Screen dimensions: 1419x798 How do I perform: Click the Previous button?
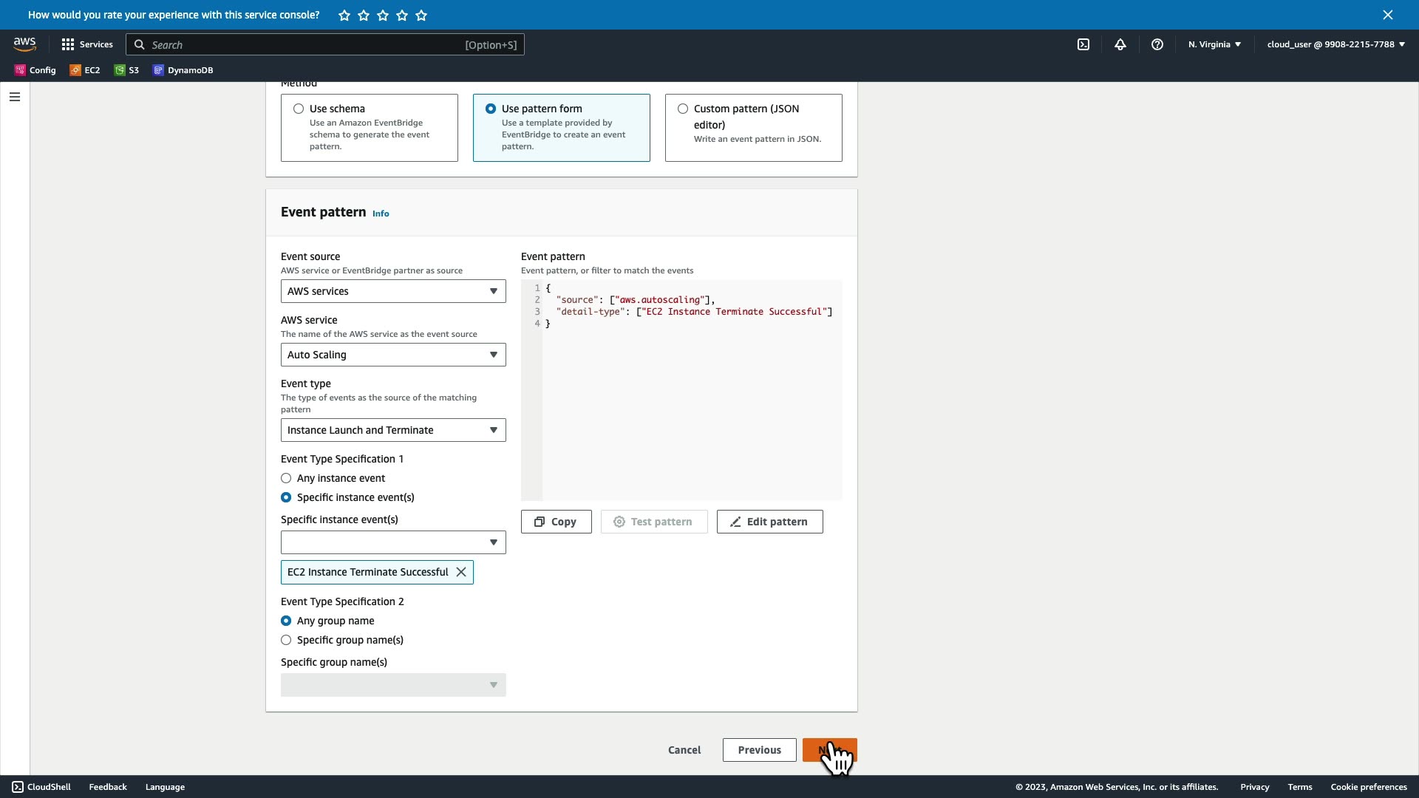click(x=759, y=750)
